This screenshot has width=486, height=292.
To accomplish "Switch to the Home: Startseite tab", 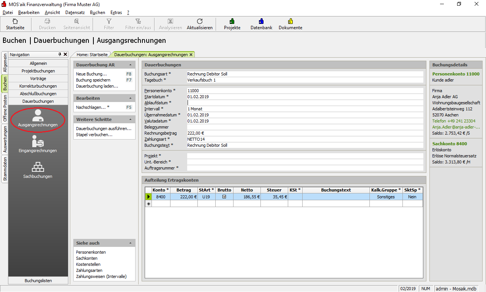I will point(92,55).
